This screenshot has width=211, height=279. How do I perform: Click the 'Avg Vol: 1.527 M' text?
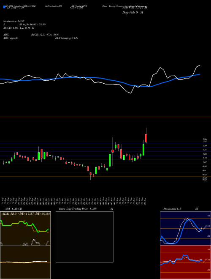[135, 8]
